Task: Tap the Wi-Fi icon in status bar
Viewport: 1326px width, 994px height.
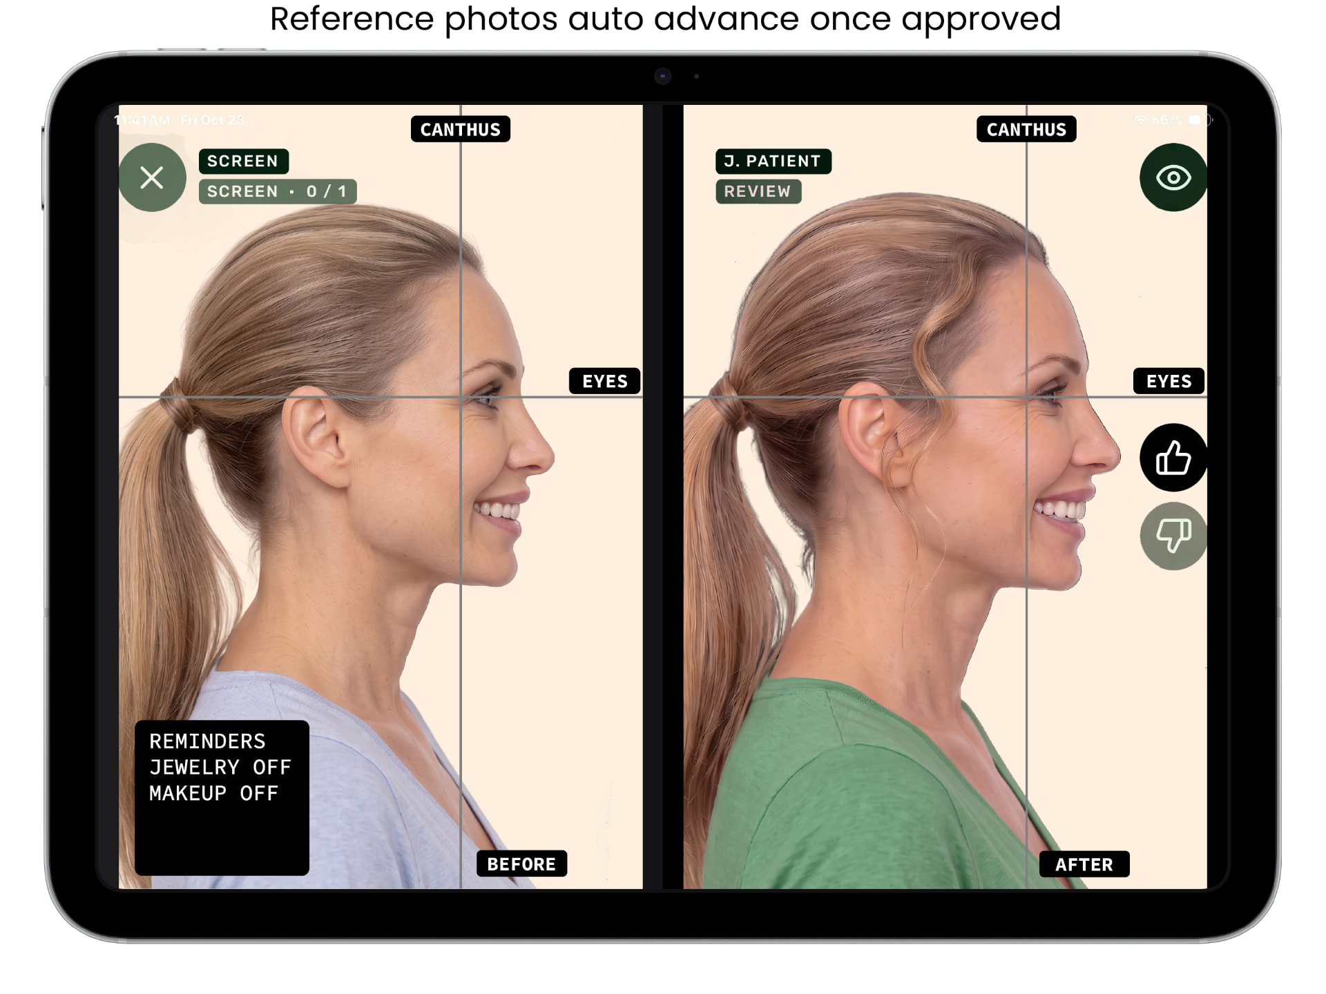Action: tap(1140, 120)
